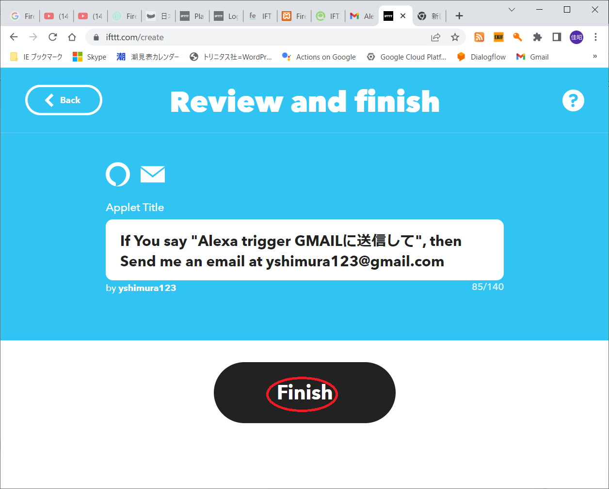Click the Finish button
Image resolution: width=609 pixels, height=489 pixels.
click(304, 393)
